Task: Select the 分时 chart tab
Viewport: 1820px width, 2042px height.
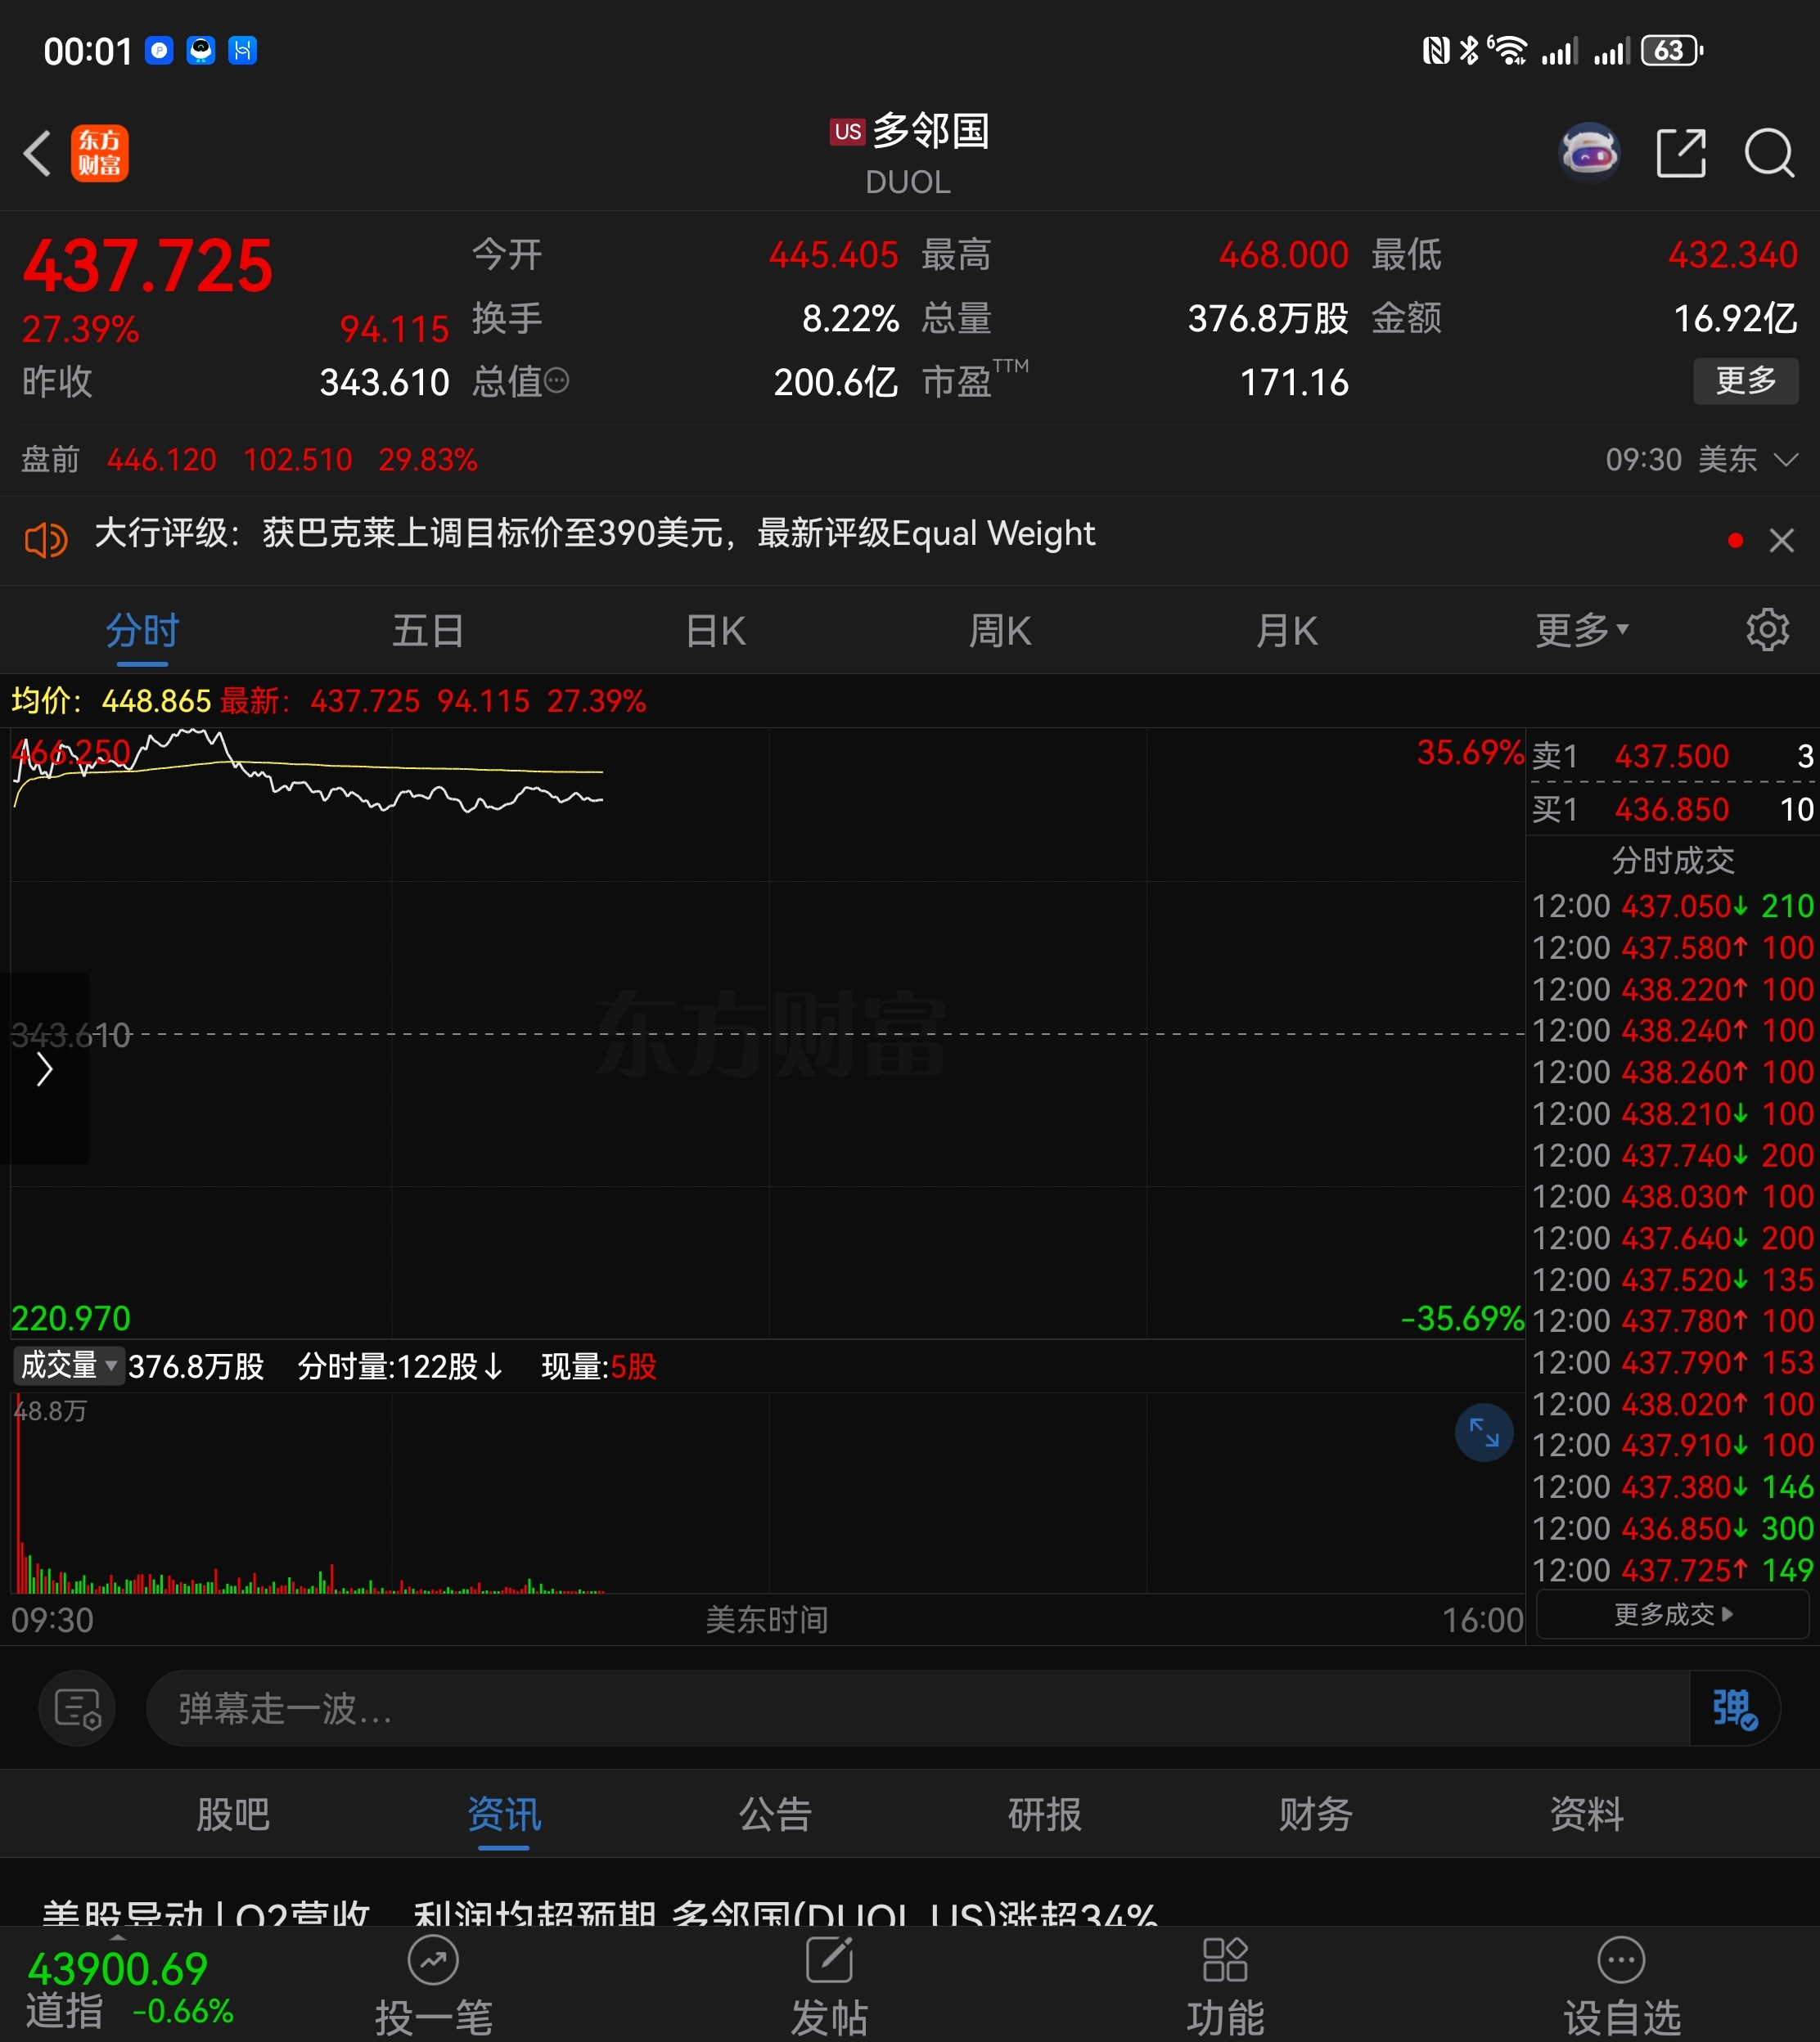Action: [142, 632]
